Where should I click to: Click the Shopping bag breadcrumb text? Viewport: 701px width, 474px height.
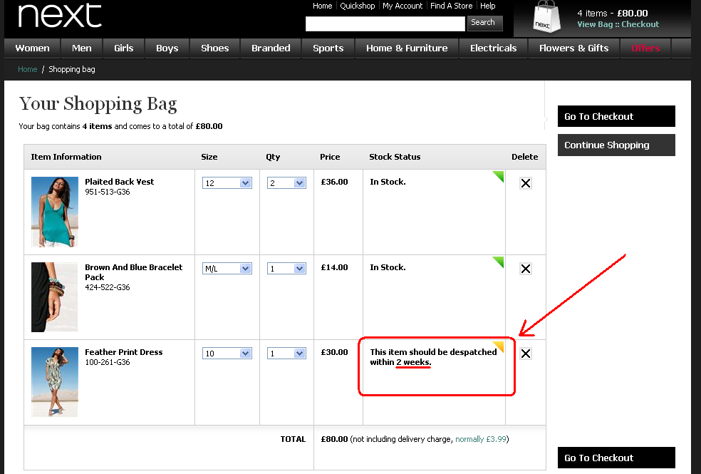[71, 69]
